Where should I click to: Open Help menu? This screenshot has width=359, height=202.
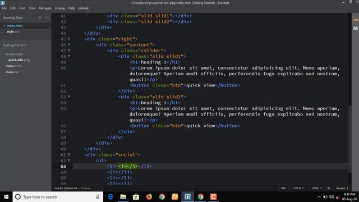(71, 8)
